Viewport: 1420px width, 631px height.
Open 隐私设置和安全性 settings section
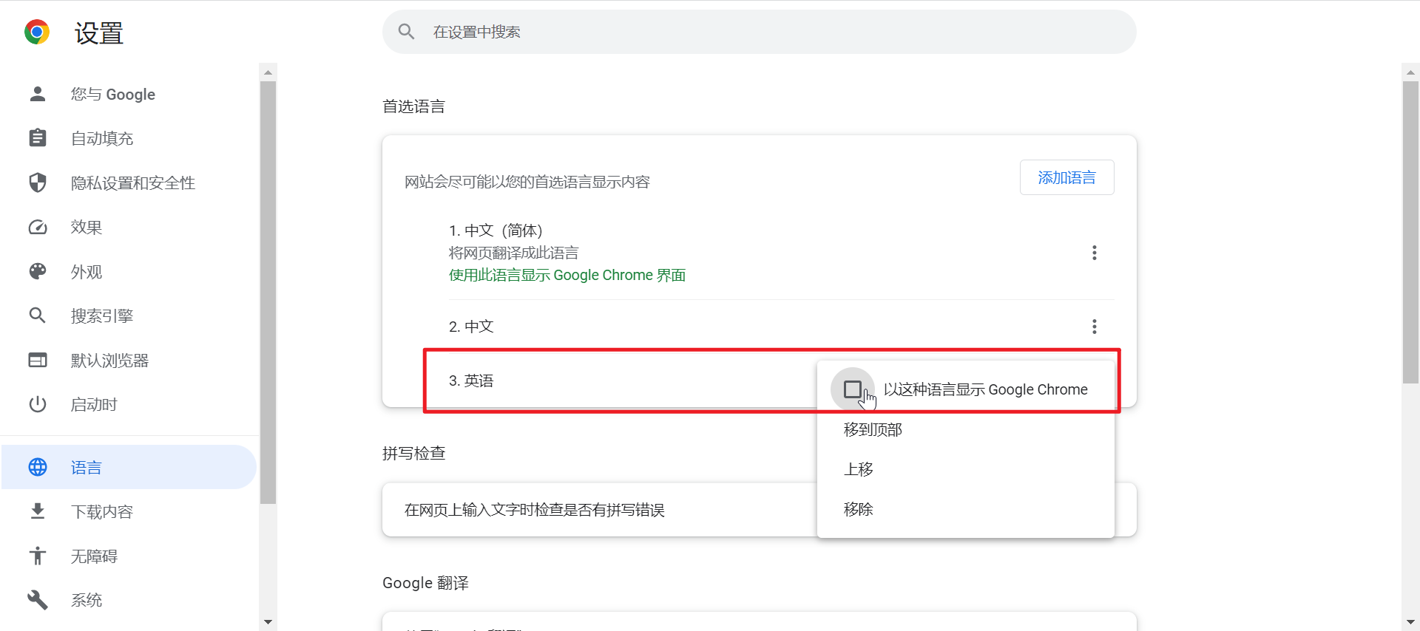pos(129,183)
